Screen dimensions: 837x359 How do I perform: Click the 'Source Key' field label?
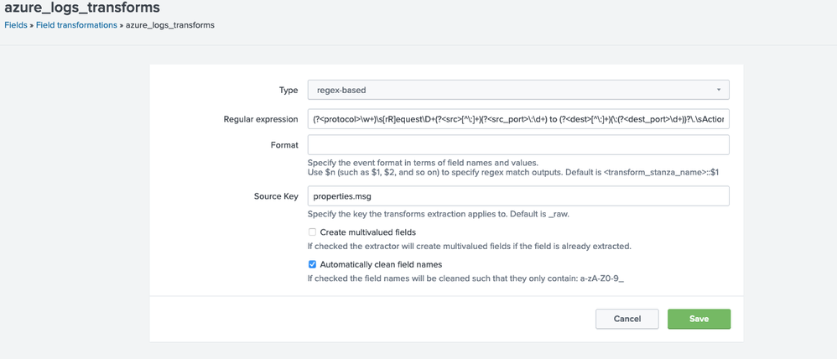pyautogui.click(x=276, y=196)
